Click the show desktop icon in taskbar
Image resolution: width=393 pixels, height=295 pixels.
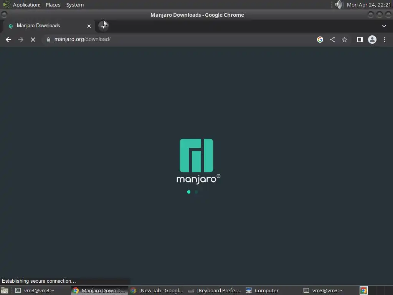click(5, 290)
